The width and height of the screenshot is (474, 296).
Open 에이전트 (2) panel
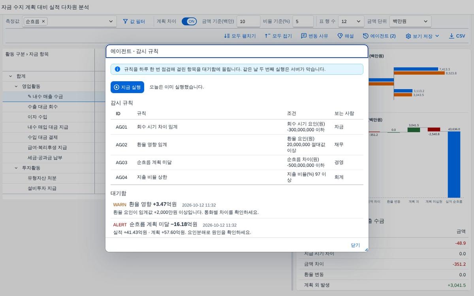(379, 36)
